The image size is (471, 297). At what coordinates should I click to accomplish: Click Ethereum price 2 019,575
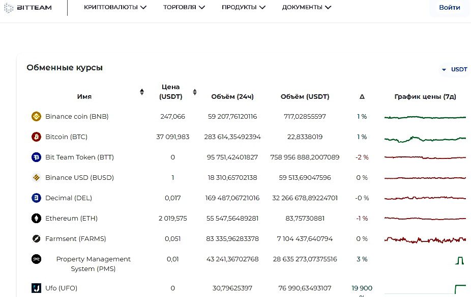173,218
